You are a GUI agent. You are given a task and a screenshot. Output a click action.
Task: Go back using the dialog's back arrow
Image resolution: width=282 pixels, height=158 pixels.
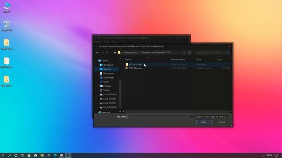97,53
